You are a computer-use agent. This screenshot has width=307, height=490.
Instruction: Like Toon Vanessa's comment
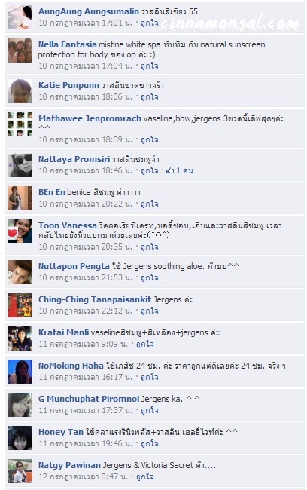click(150, 247)
